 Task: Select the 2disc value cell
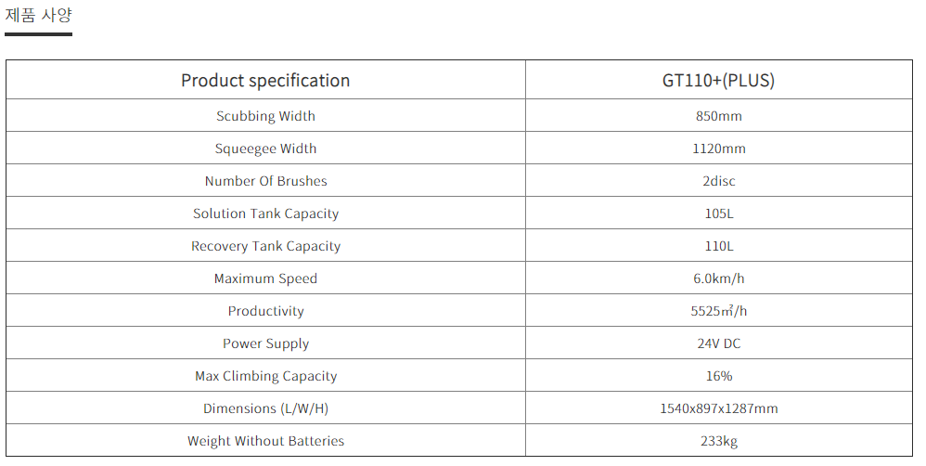tap(718, 181)
